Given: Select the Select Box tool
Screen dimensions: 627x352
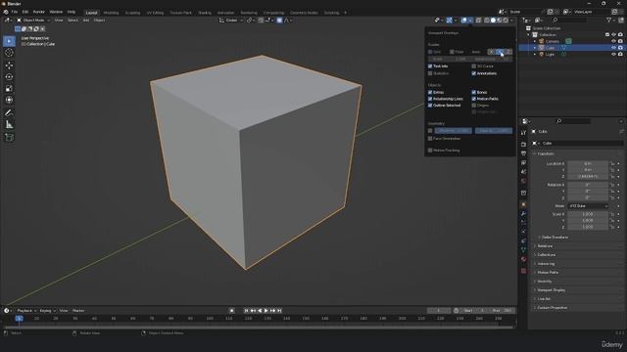Looking at the screenshot, I should click(9, 41).
